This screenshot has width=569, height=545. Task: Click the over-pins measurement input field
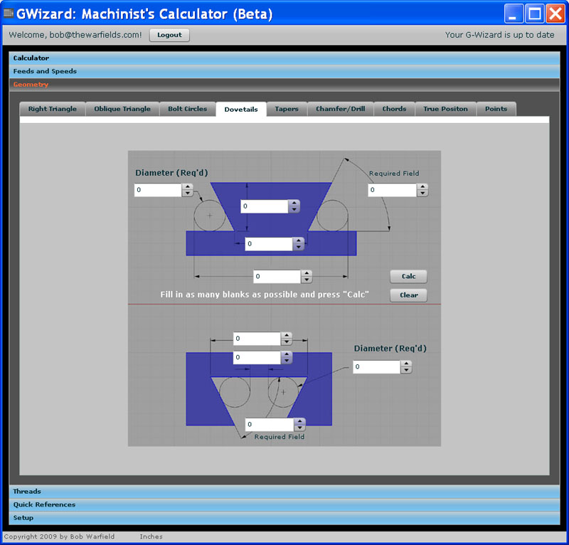[x=277, y=276]
